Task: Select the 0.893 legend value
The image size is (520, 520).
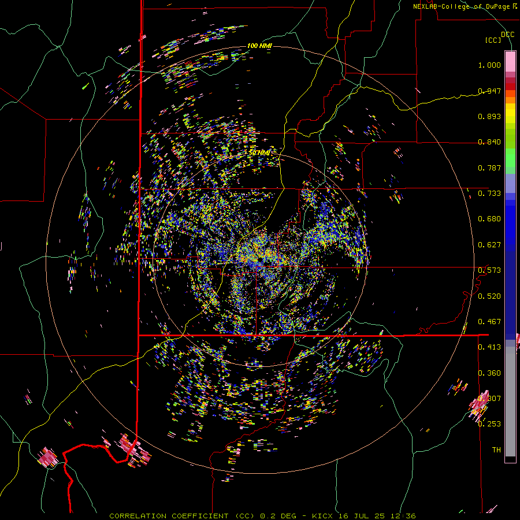Action: pos(489,116)
